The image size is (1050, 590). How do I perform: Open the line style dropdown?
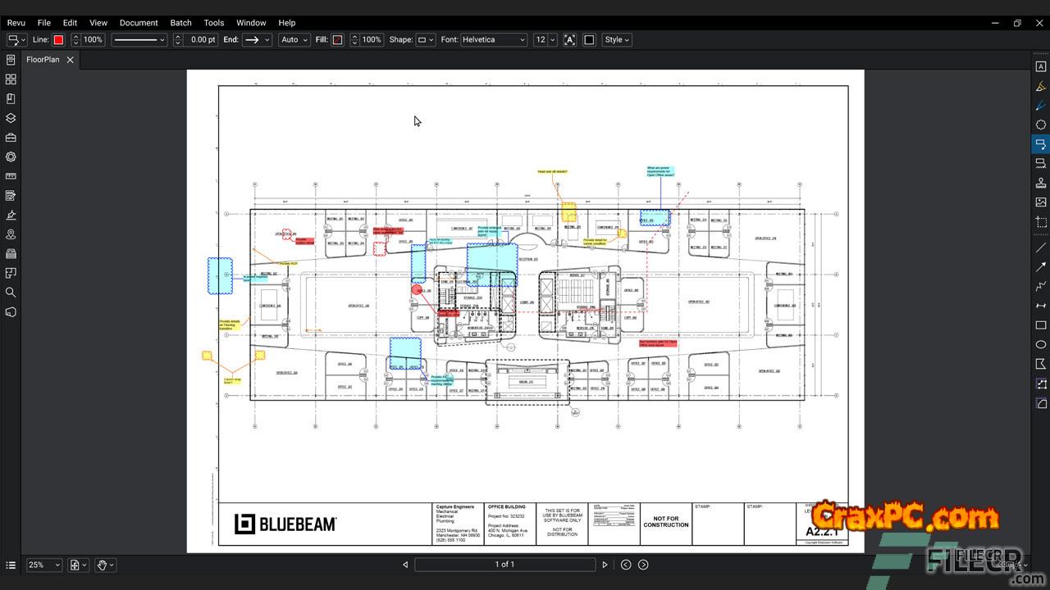click(x=139, y=39)
